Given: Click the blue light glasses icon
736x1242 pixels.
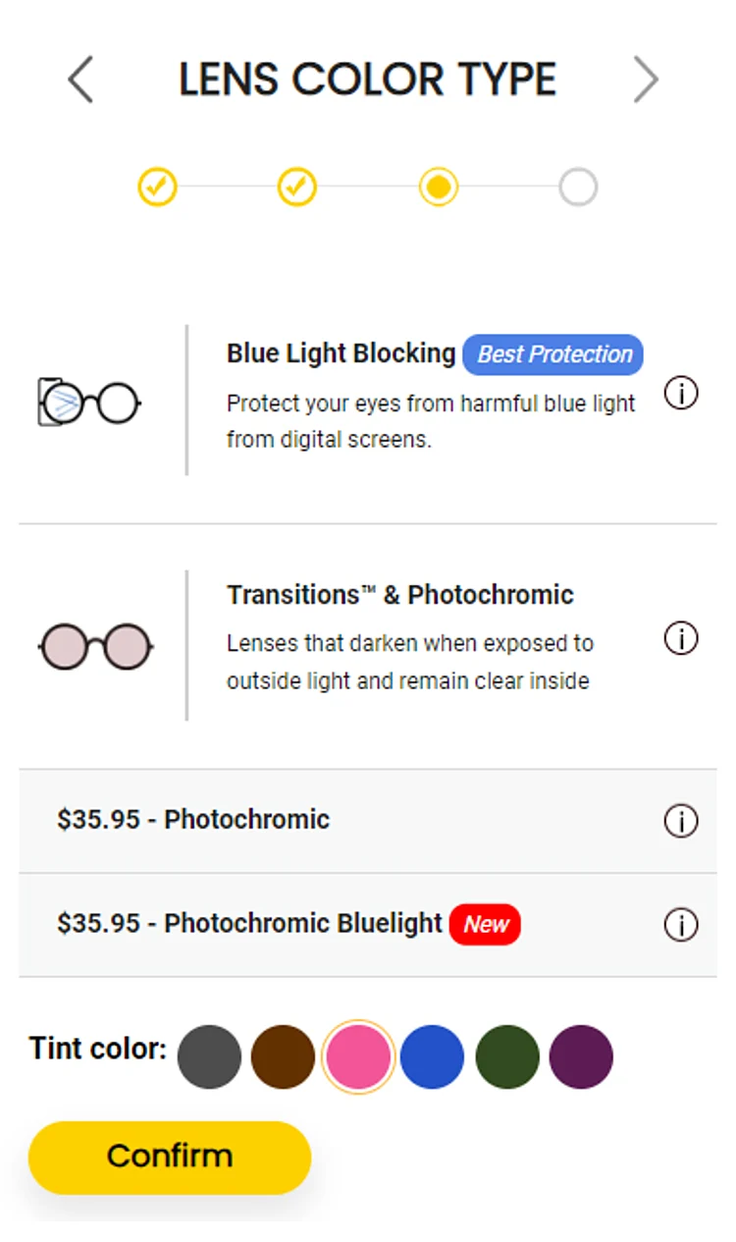Looking at the screenshot, I should (89, 402).
